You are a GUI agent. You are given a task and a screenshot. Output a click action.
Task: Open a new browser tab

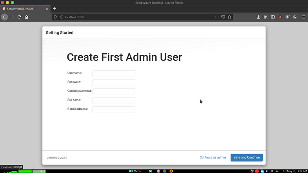(x=55, y=9)
